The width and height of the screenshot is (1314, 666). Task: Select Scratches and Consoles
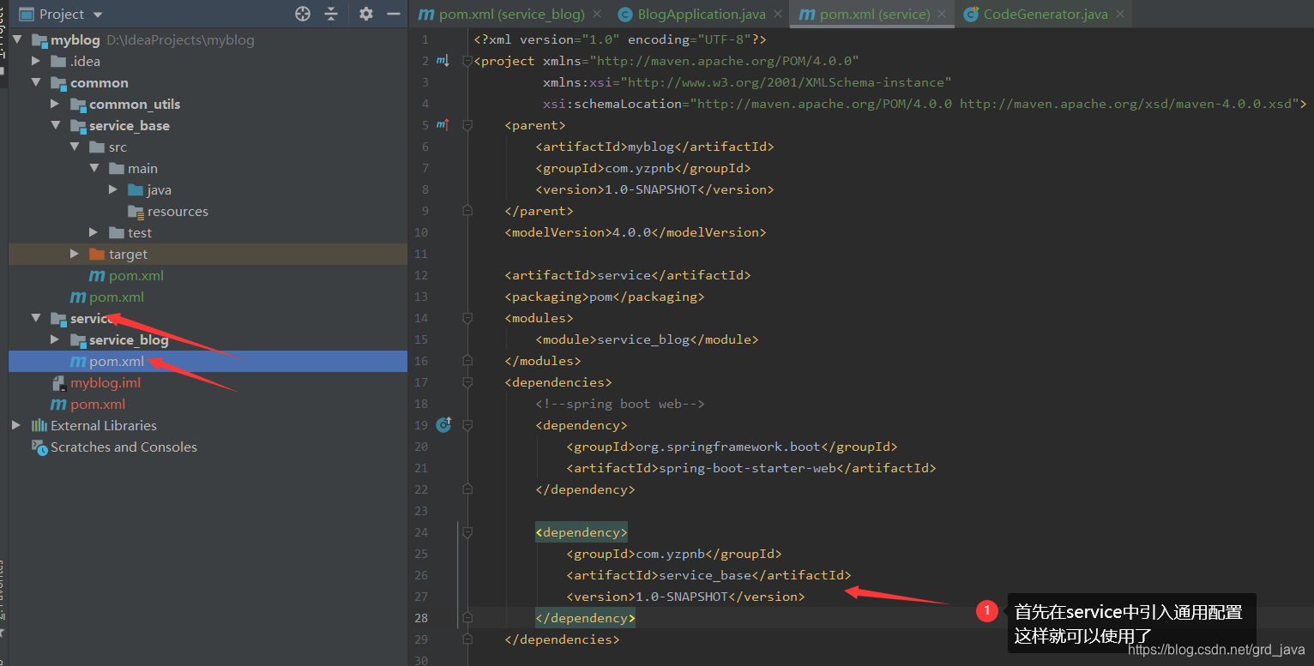tap(124, 447)
